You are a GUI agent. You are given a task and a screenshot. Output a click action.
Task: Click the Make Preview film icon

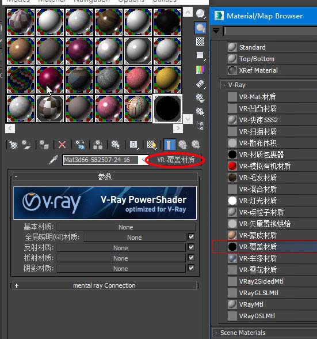pyautogui.click(x=200, y=84)
